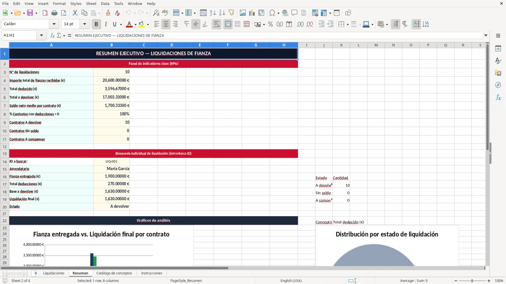Click the Function Wizard fx icon
The width and height of the screenshot is (506, 284).
click(x=53, y=36)
